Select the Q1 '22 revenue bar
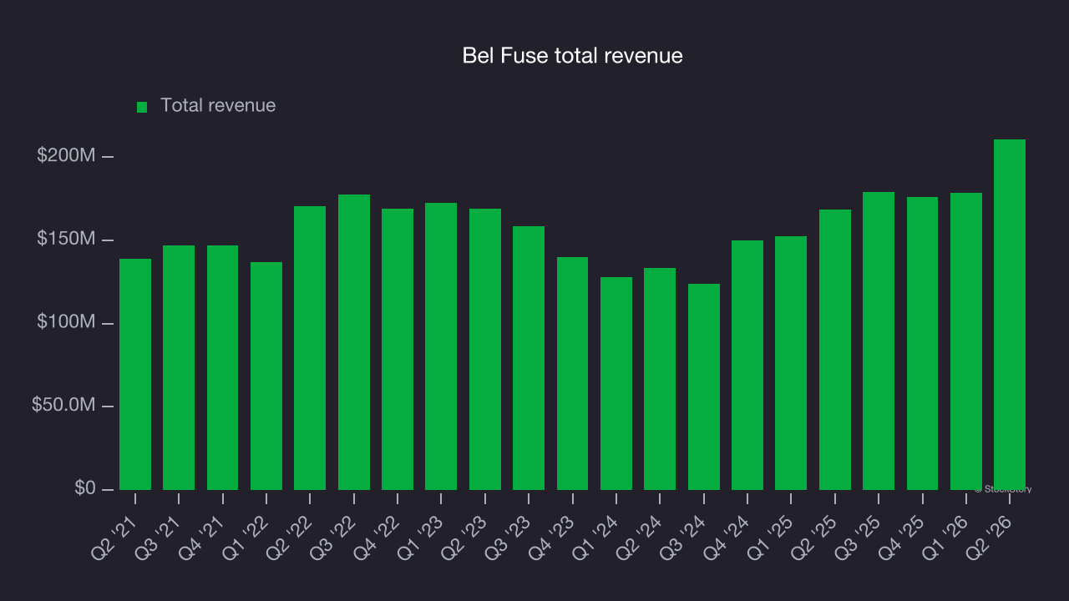The width and height of the screenshot is (1069, 601). click(266, 376)
